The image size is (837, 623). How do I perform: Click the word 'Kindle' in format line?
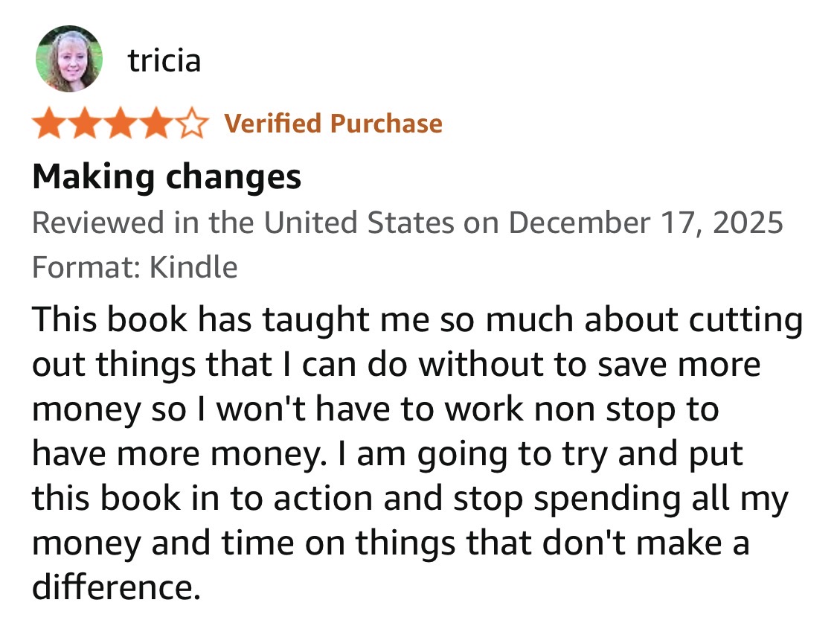[193, 266]
